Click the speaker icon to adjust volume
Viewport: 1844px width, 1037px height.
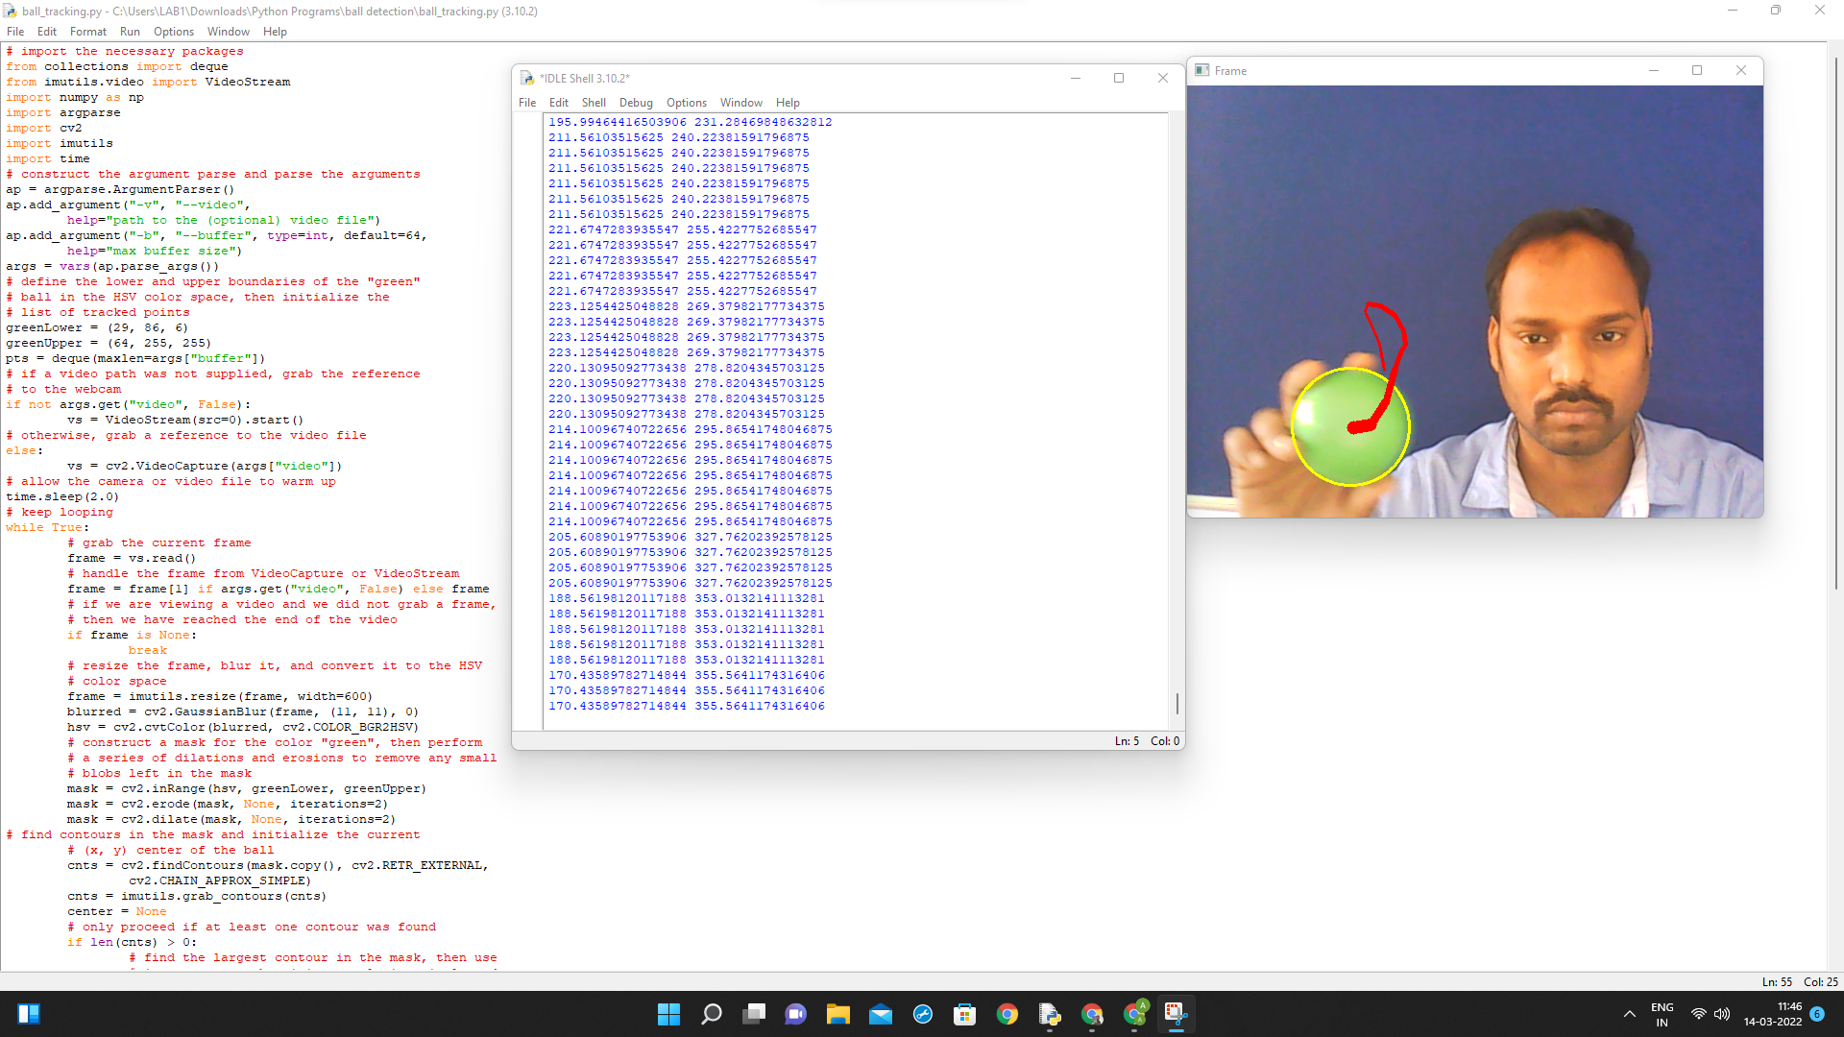(1722, 1013)
